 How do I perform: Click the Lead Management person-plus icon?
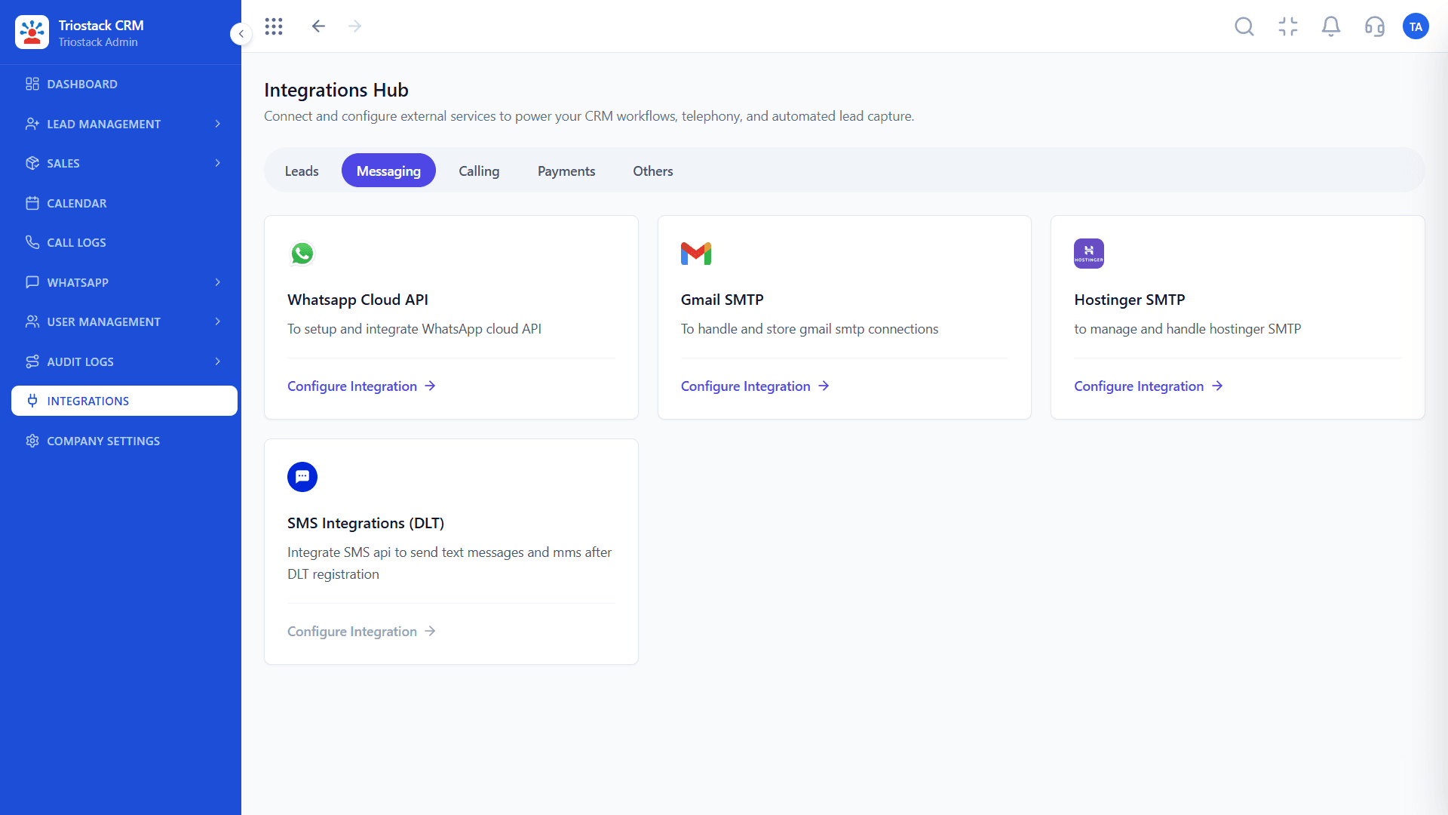32,124
